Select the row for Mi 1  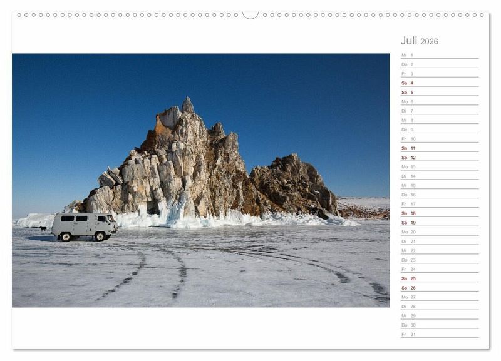point(438,55)
